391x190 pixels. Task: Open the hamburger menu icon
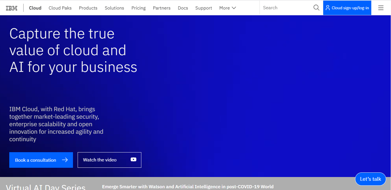click(381, 8)
